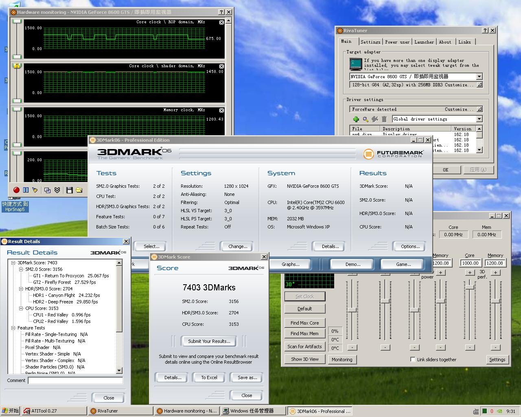Click the magnifier icon in Driver settings

366,119
